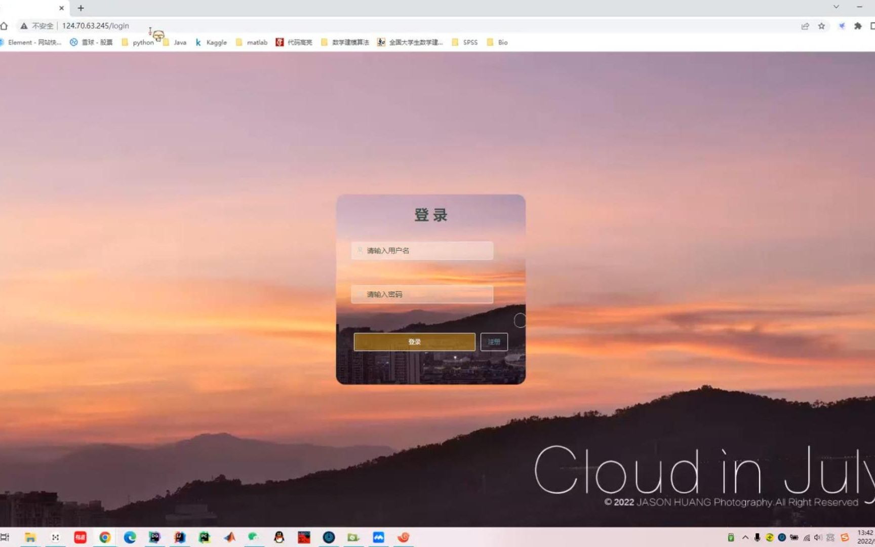Open the Element bookmark
This screenshot has width=875, height=547.
(31, 43)
